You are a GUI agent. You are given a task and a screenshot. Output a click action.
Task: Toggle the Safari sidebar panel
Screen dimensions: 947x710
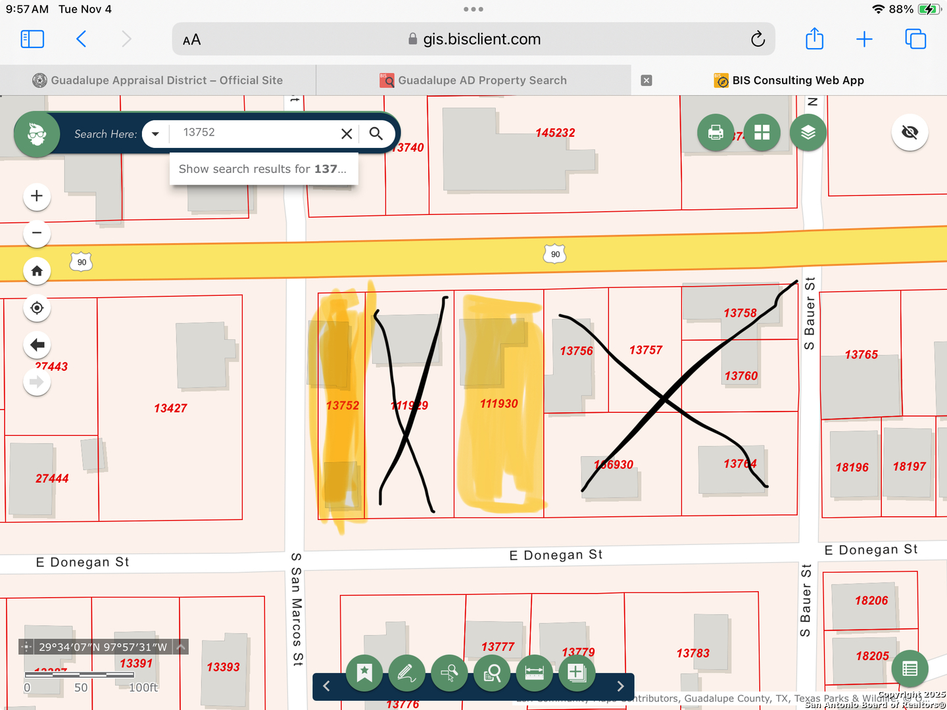coord(32,39)
